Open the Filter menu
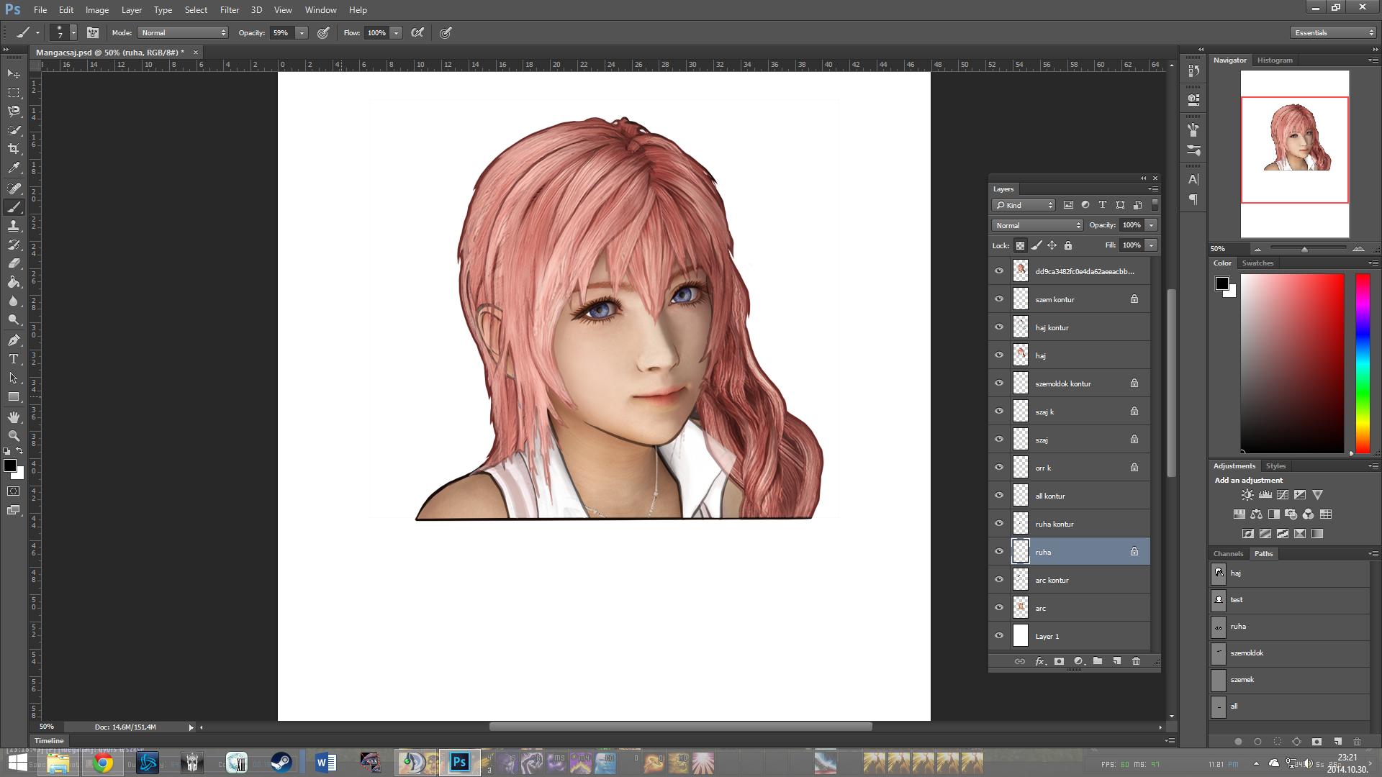The height and width of the screenshot is (777, 1382). tap(230, 10)
